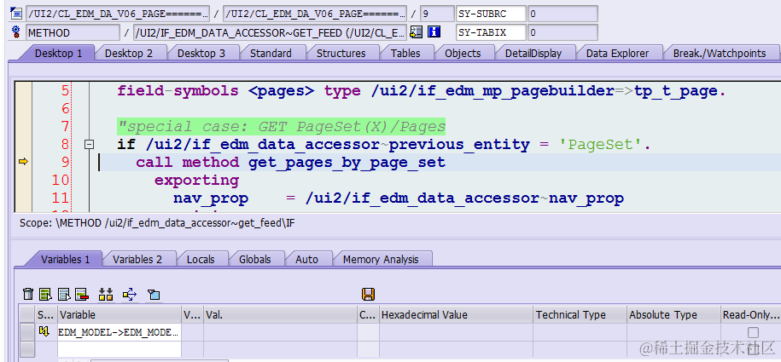Viewport: 781px width, 362px height.
Task: Select the Variables 1 tab
Action: coord(65,259)
